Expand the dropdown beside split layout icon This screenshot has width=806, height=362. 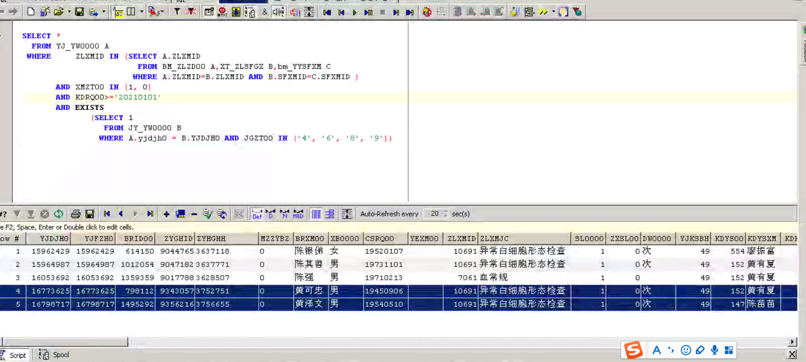[x=141, y=12]
